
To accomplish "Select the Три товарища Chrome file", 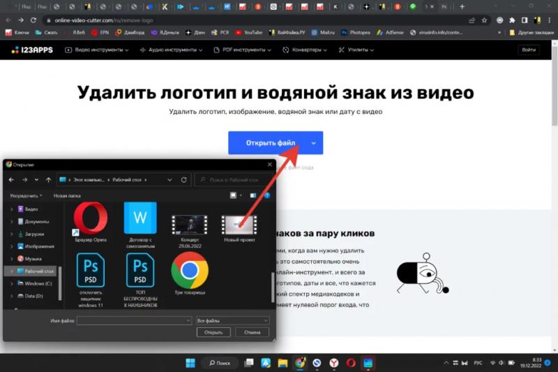I will [x=190, y=274].
